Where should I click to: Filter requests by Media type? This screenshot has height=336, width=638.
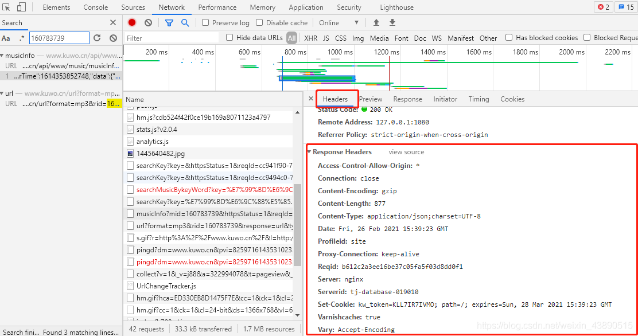[379, 38]
